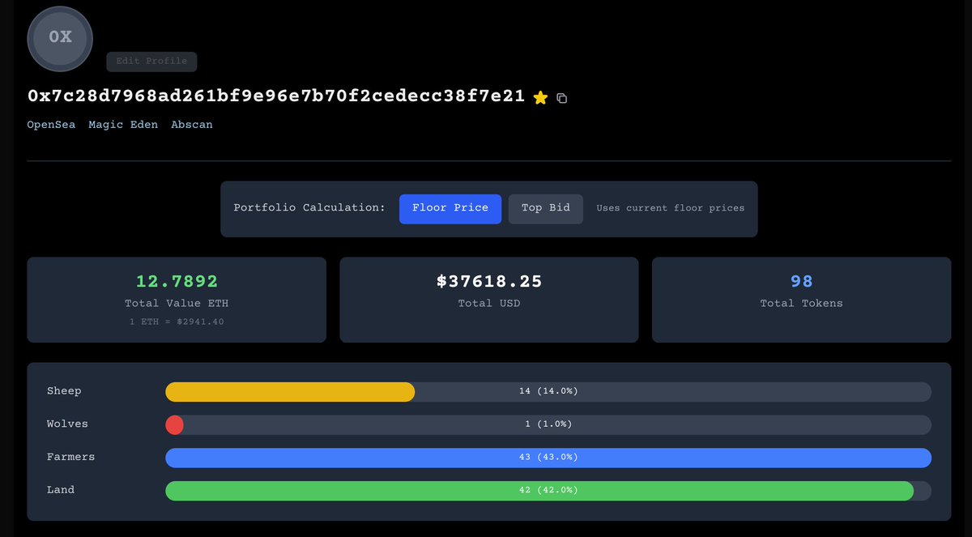The width and height of the screenshot is (972, 537).
Task: Open the Abscan link
Action: [x=192, y=125]
